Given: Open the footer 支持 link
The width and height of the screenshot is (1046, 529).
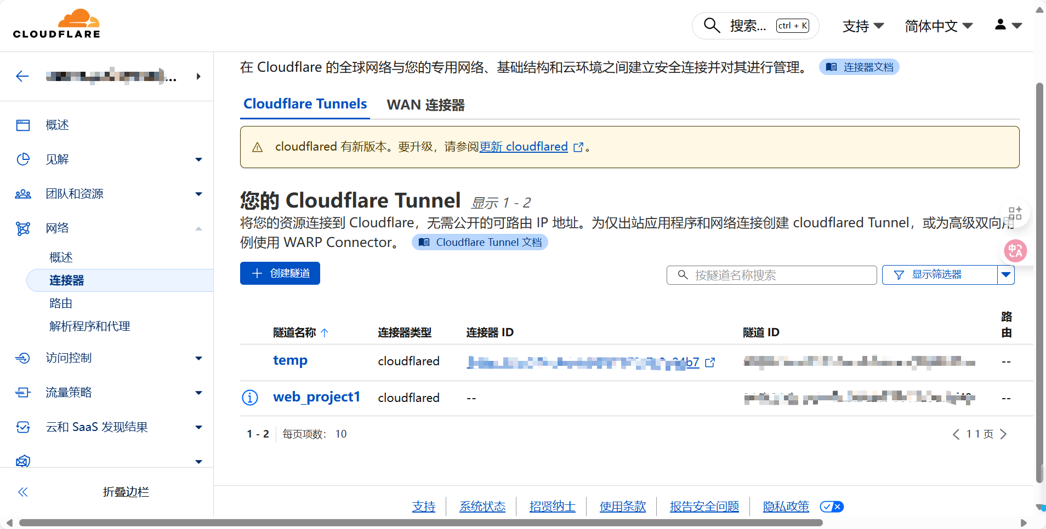Looking at the screenshot, I should click(x=423, y=507).
